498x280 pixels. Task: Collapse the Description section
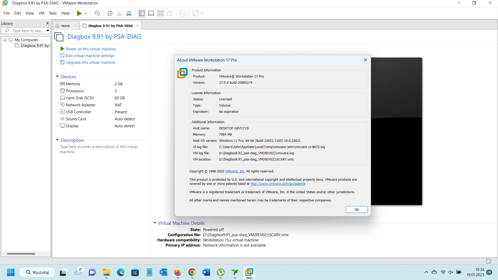tap(57, 140)
